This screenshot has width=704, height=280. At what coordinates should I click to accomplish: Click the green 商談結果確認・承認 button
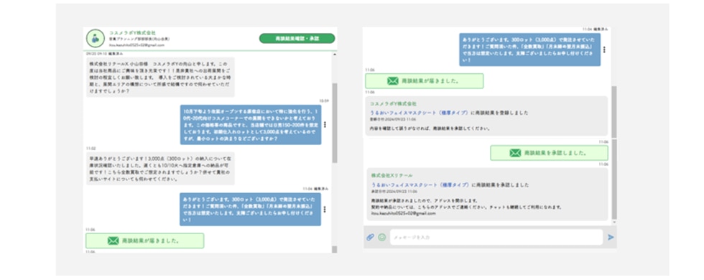297,38
